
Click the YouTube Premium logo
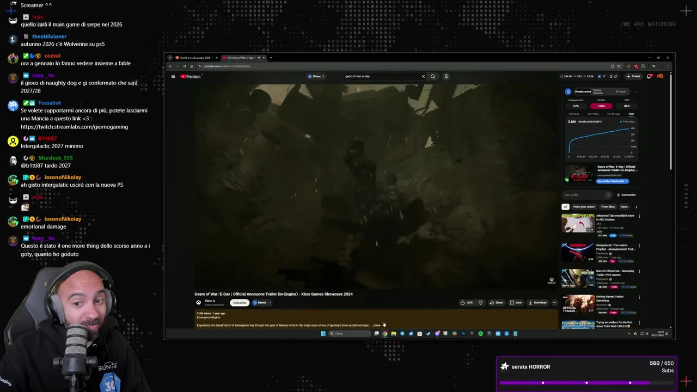(191, 76)
